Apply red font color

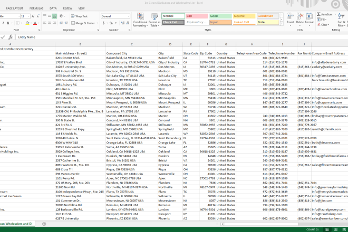tap(35, 23)
